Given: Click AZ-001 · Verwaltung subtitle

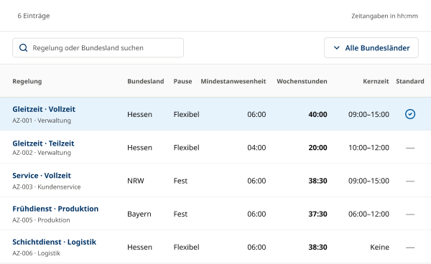Looking at the screenshot, I should (42, 121).
